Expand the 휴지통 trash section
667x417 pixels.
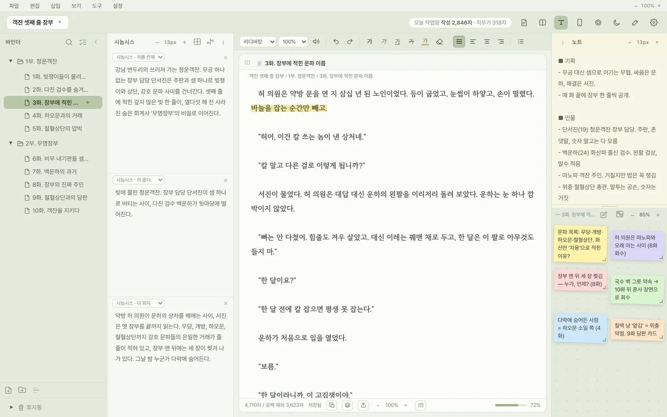11,407
